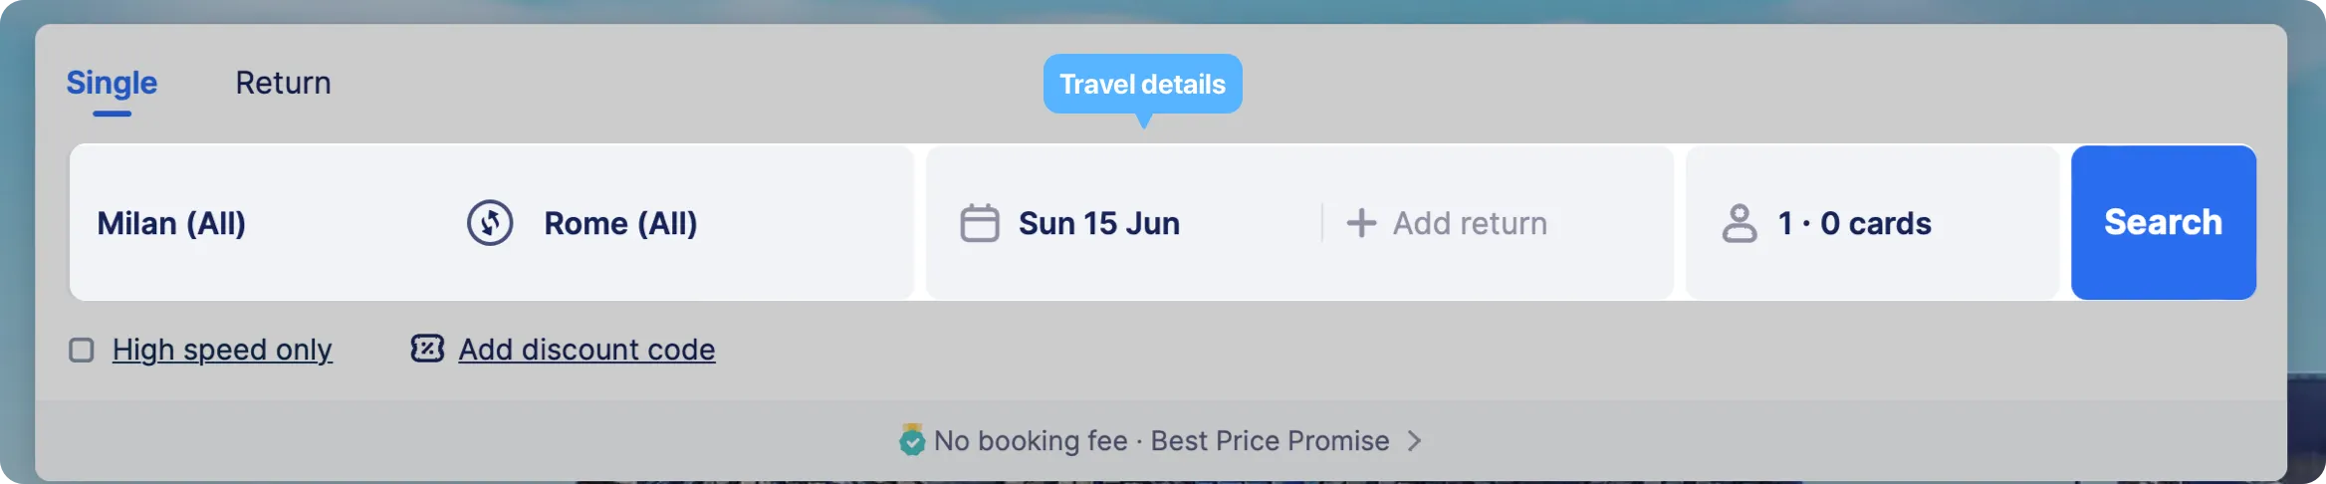The width and height of the screenshot is (2326, 484).
Task: Click the Add return date field
Action: (x=1498, y=223)
